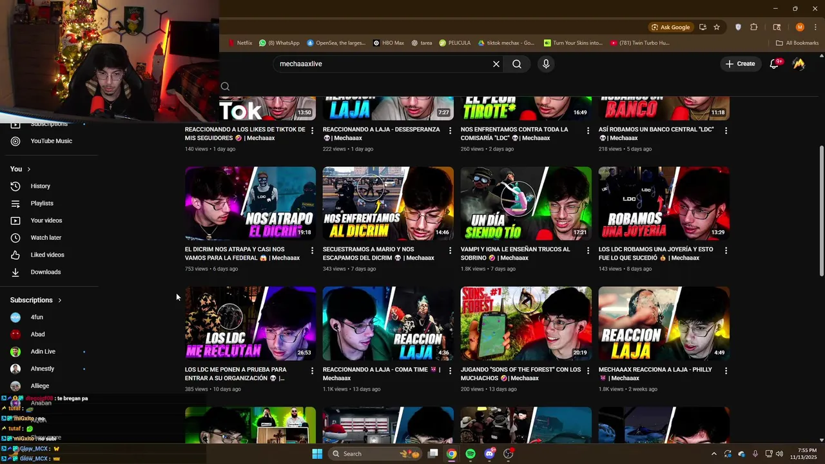Play NOS ATRAPO EL DICRIM thumbnail
The height and width of the screenshot is (464, 825).
pyautogui.click(x=251, y=204)
